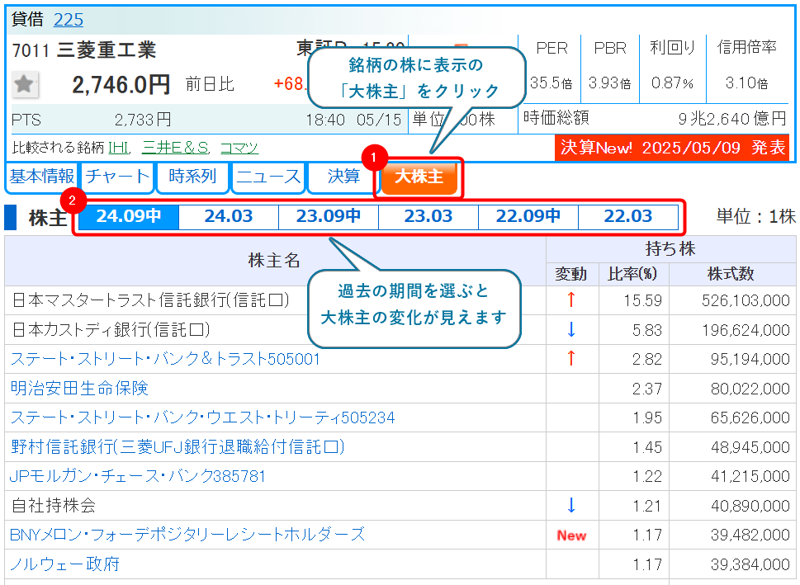The width and height of the screenshot is (800, 585).
Task: Click the 自社持株会 row name
Action: point(54,506)
